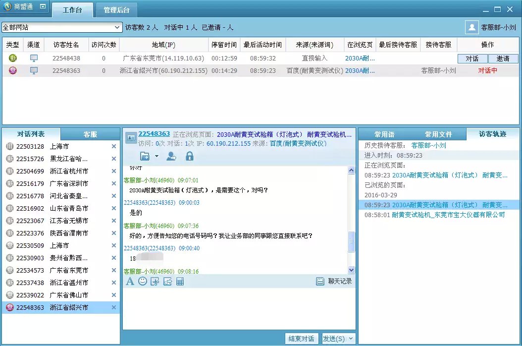522x346 pixels.
Task: Click the lock icon under visitor info
Action: 189,157
